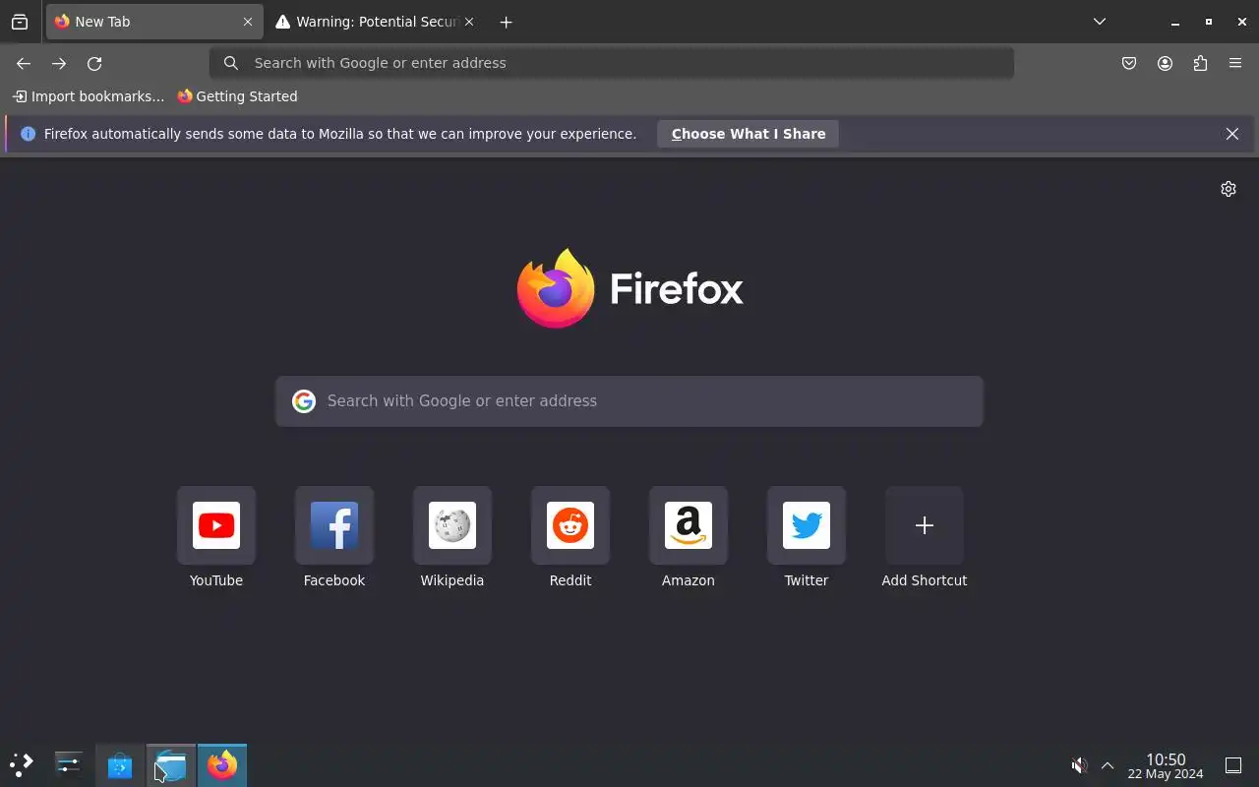This screenshot has height=787, width=1259.
Task: Expand the hidden system tray icons arrow
Action: 1108,765
